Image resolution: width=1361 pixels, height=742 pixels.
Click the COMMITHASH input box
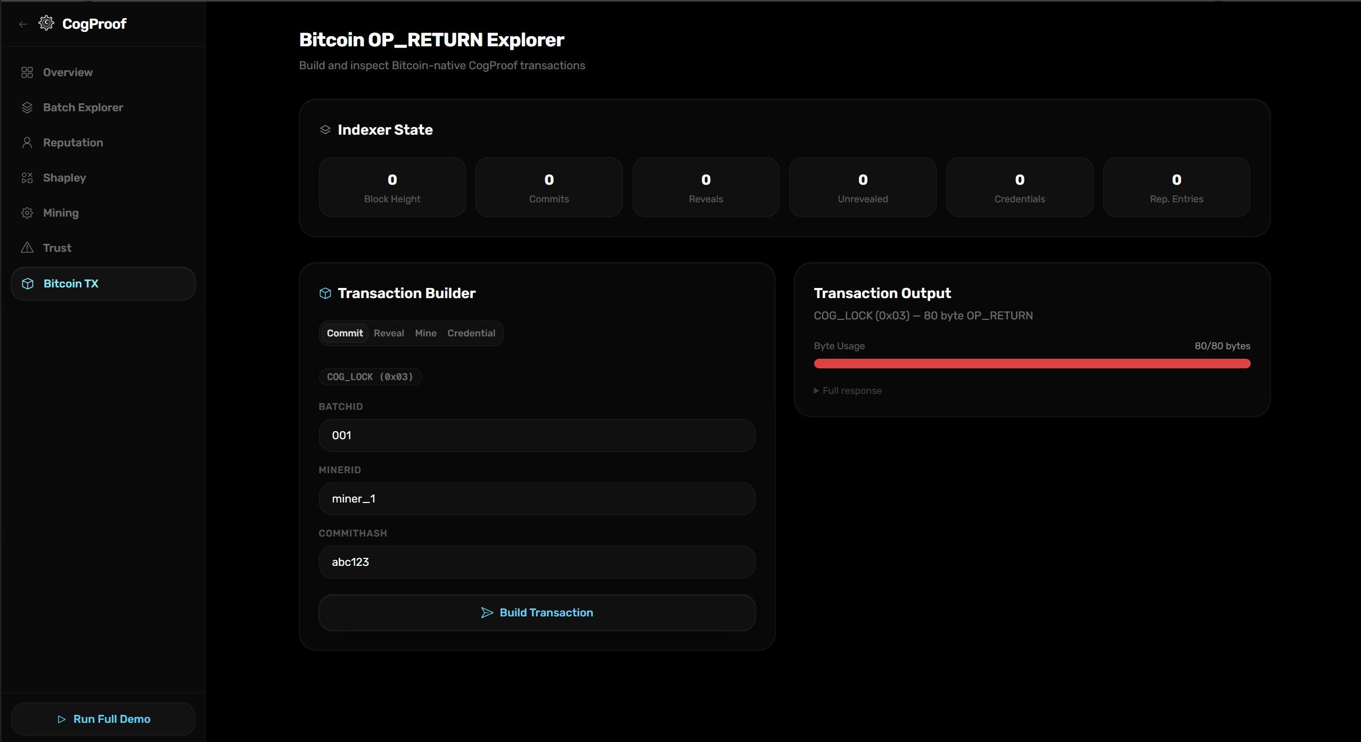[537, 562]
